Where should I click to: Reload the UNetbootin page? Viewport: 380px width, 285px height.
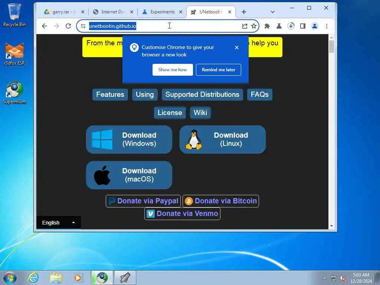click(68, 26)
